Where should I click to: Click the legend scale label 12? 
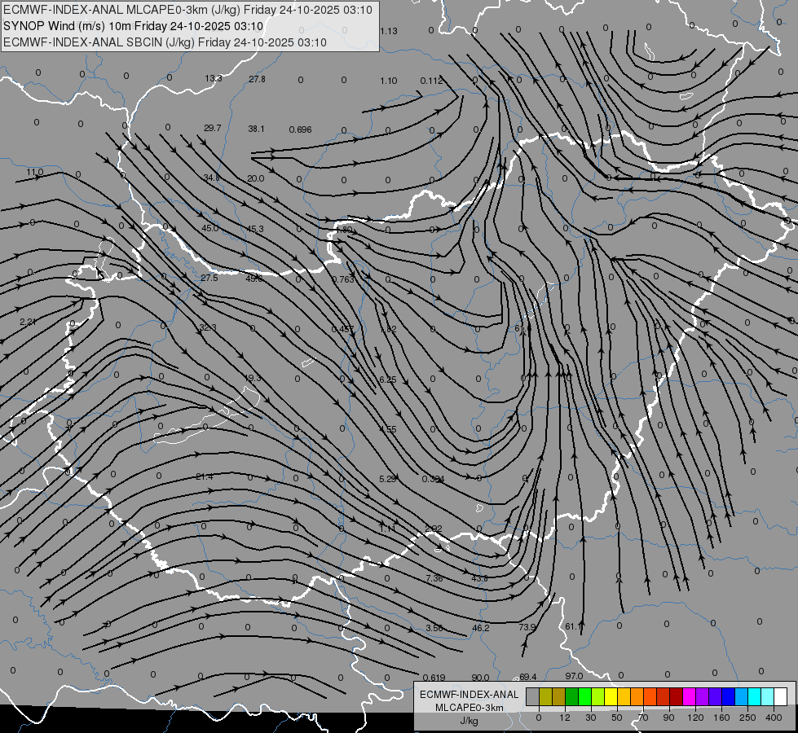pos(564,718)
